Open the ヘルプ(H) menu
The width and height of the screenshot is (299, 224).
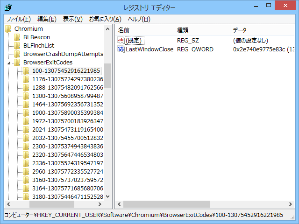[139, 19]
